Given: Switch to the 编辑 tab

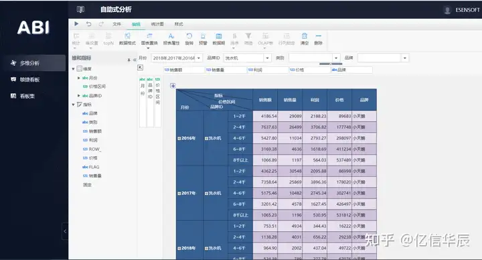Looking at the screenshot, I should [136, 24].
